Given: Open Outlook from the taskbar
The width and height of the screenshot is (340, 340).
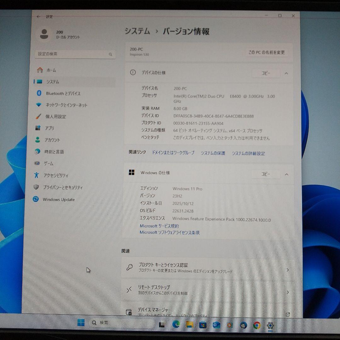Looking at the screenshot, I should click(x=216, y=325).
